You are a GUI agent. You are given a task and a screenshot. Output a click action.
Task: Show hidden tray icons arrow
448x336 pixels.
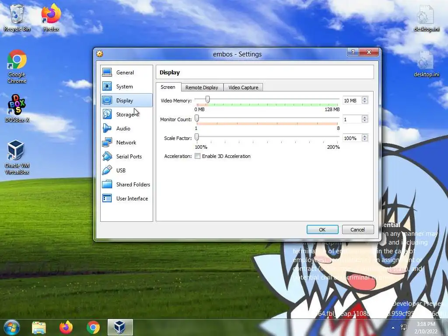(x=393, y=328)
